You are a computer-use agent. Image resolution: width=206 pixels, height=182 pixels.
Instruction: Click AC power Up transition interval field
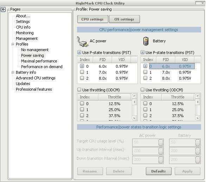148,151
